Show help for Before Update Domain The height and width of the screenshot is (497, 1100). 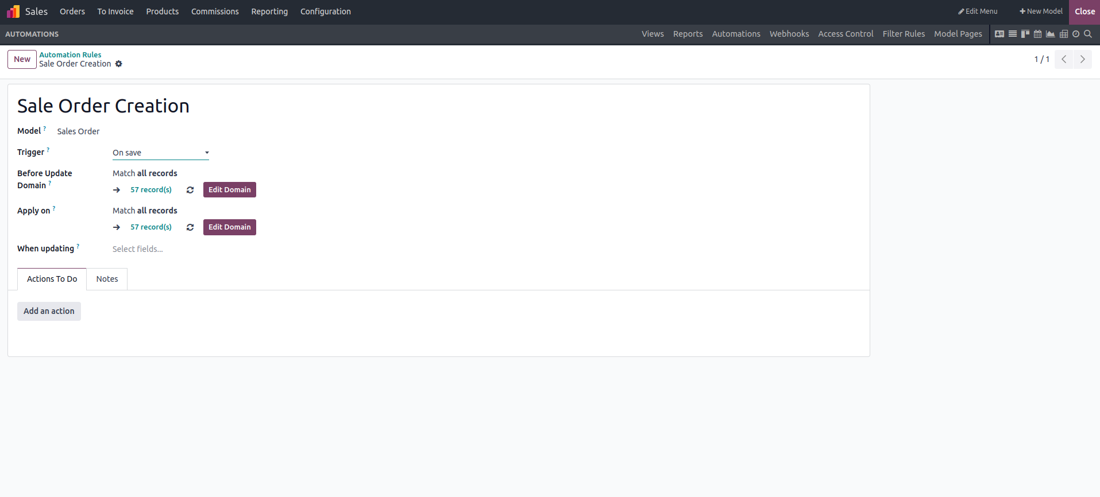[50, 183]
